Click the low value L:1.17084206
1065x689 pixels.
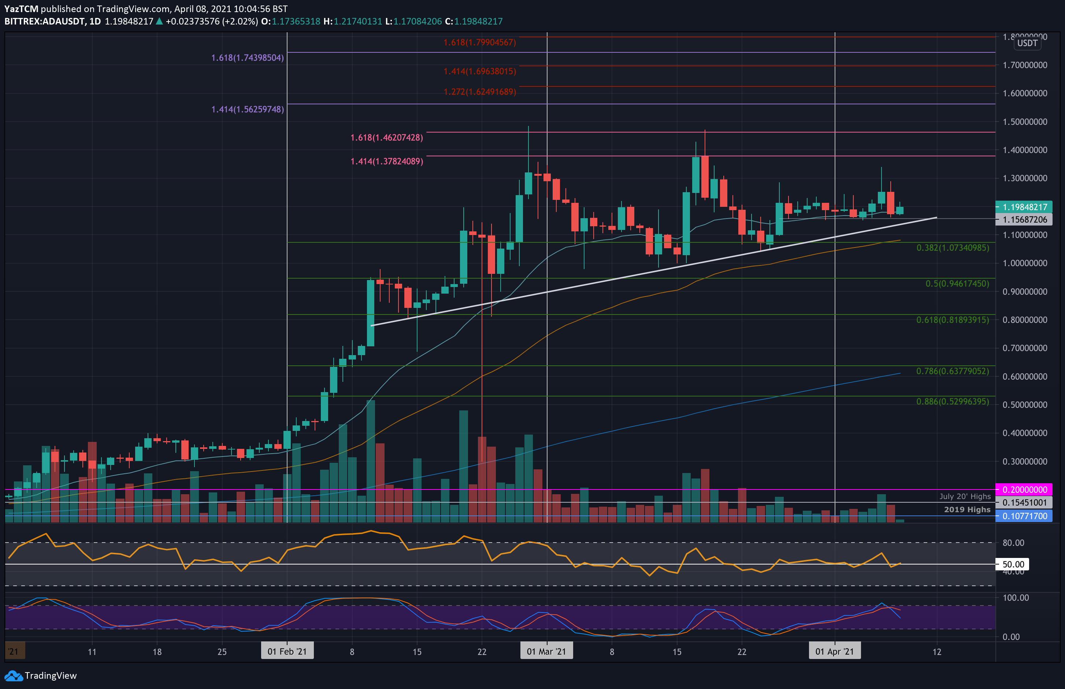[x=413, y=22]
